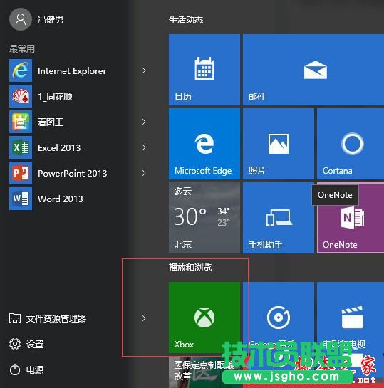
Task: Open the 北京 weather tile
Action: click(x=204, y=218)
